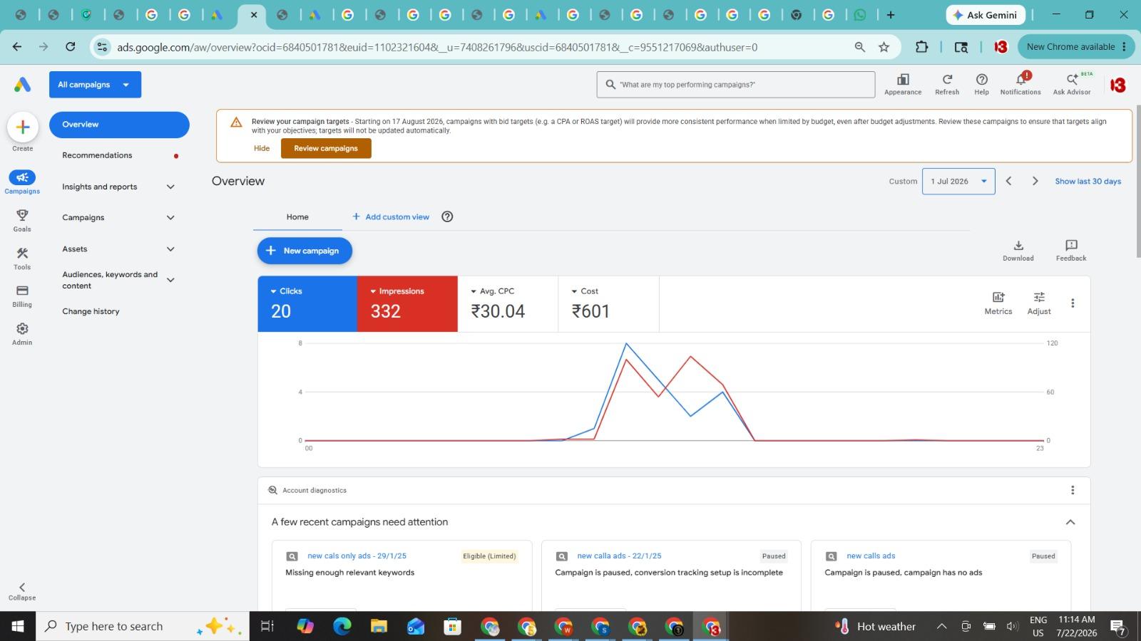Open the Metrics chart icon
1141x641 pixels.
click(998, 297)
